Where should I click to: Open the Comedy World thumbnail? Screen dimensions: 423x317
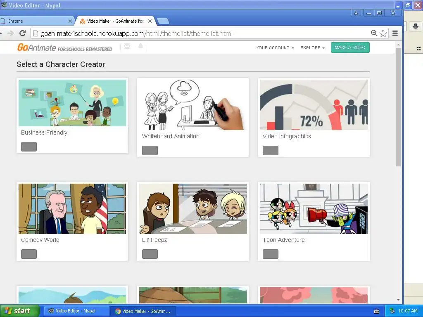coord(72,208)
